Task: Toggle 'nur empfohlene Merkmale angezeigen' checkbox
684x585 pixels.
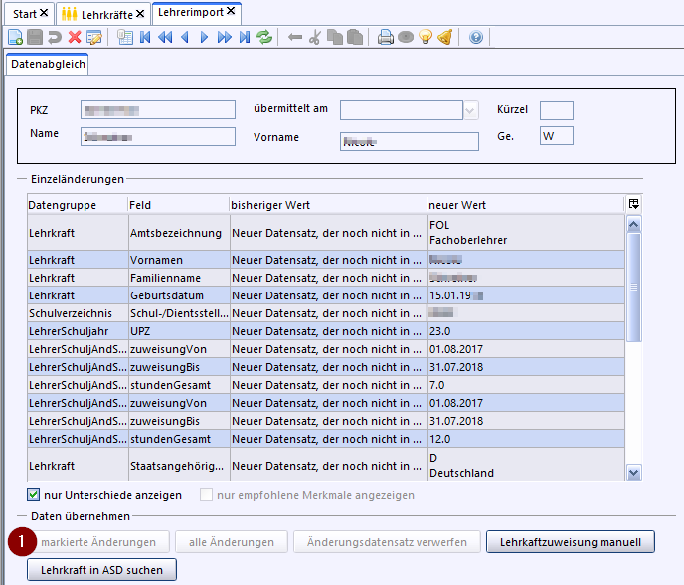Action: 206,495
